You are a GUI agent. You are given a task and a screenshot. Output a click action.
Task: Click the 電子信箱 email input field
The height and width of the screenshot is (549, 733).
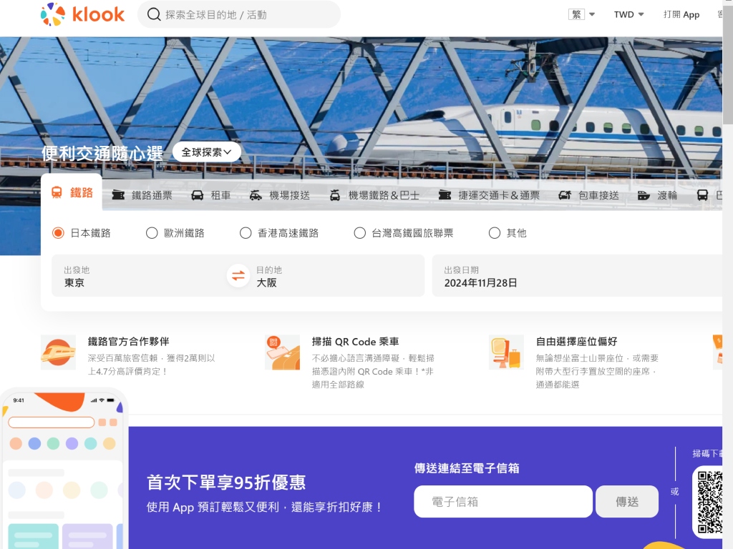[x=503, y=501]
